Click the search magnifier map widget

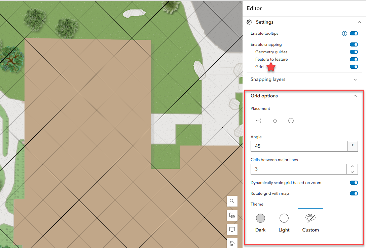pyautogui.click(x=232, y=201)
